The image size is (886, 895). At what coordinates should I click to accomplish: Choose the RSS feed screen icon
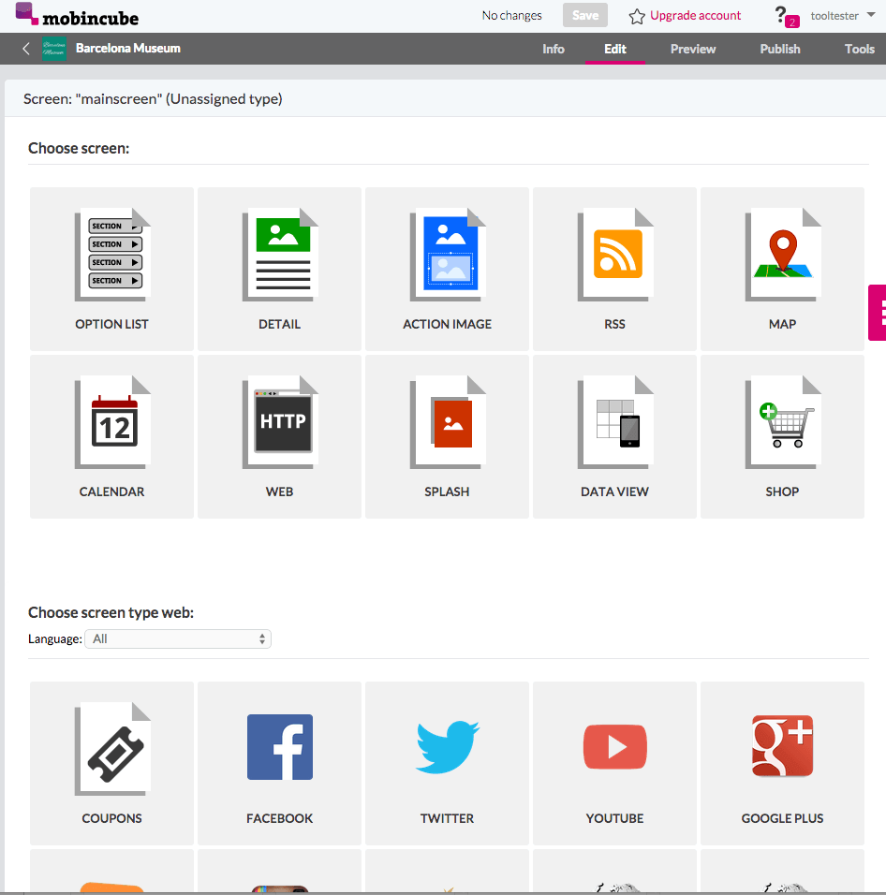tap(614, 255)
